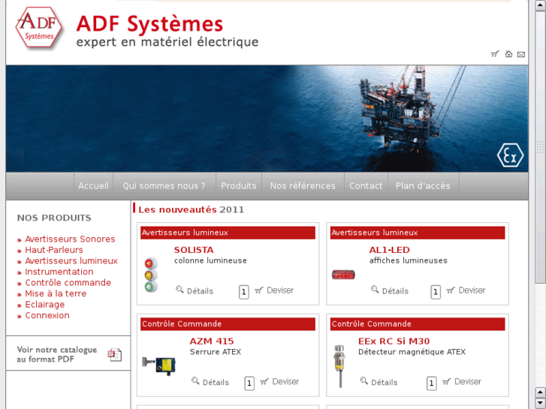
Task: Click the EEx RC Si M30 detector image
Action: 339,366
